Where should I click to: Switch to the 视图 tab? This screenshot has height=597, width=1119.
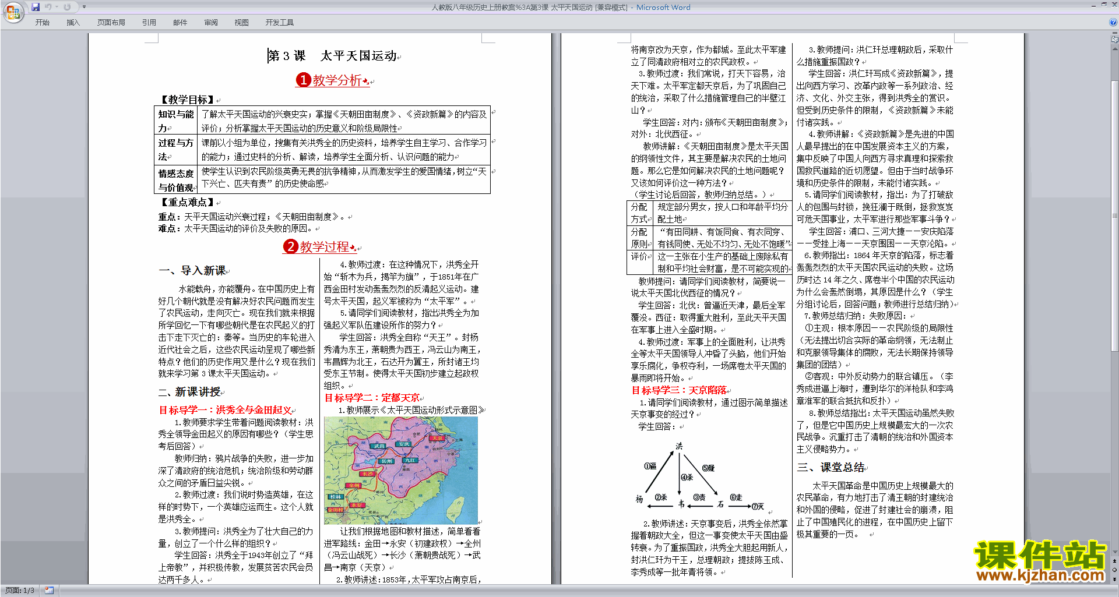pyautogui.click(x=241, y=23)
